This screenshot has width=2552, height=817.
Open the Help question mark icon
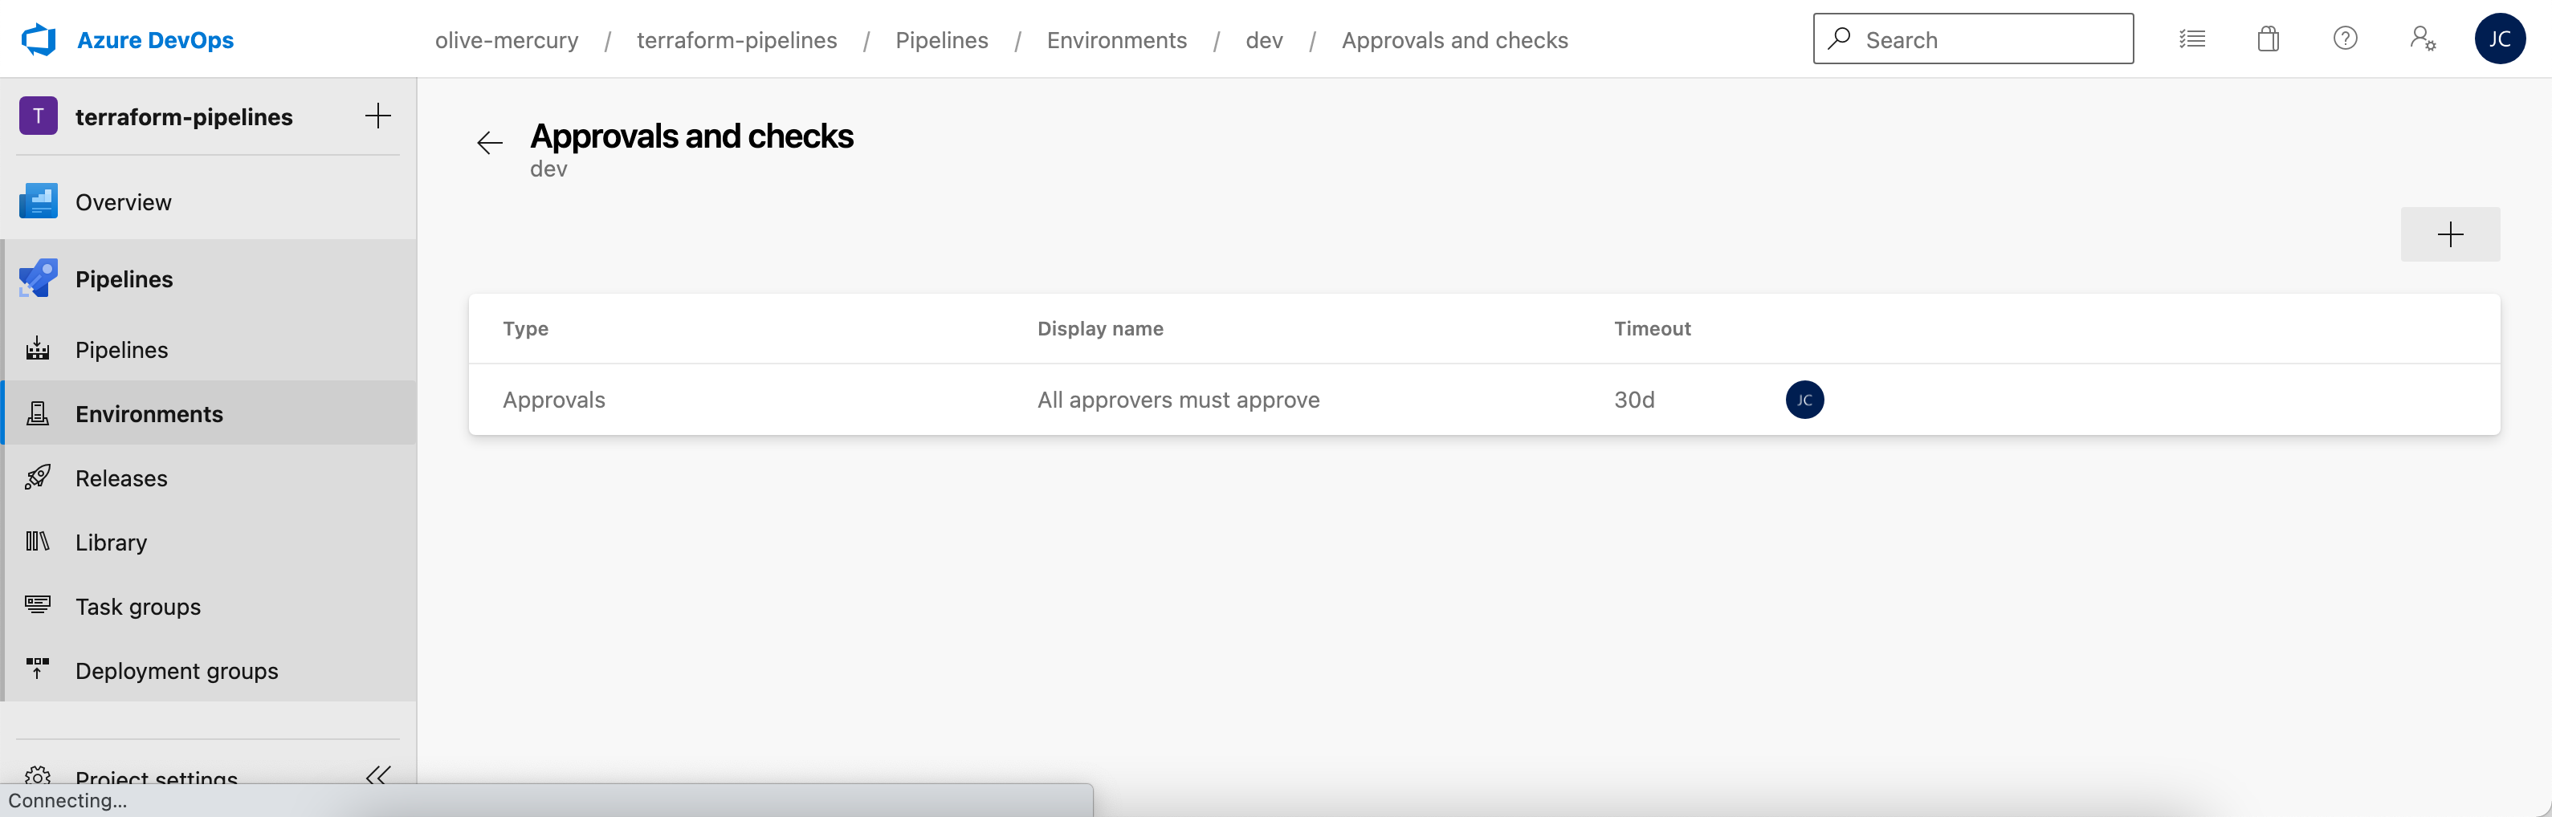(2344, 39)
